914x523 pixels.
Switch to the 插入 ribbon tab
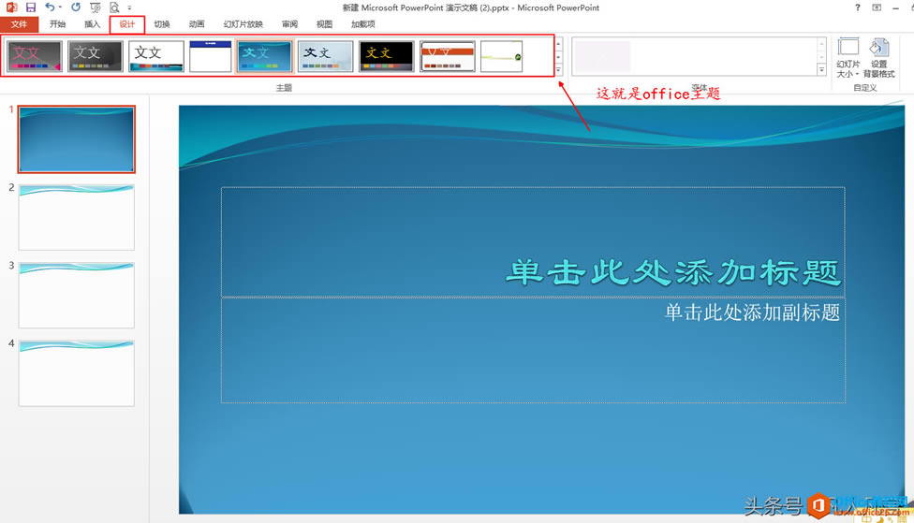[92, 24]
